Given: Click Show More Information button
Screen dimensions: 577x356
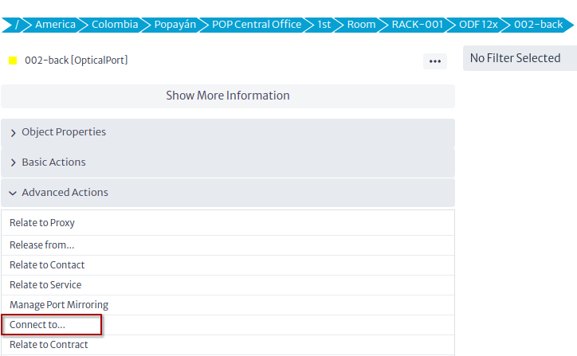Looking at the screenshot, I should pyautogui.click(x=228, y=96).
